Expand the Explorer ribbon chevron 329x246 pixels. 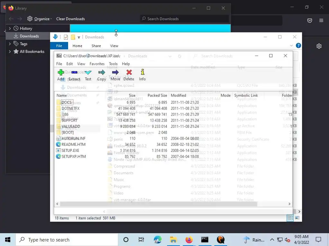(x=291, y=45)
